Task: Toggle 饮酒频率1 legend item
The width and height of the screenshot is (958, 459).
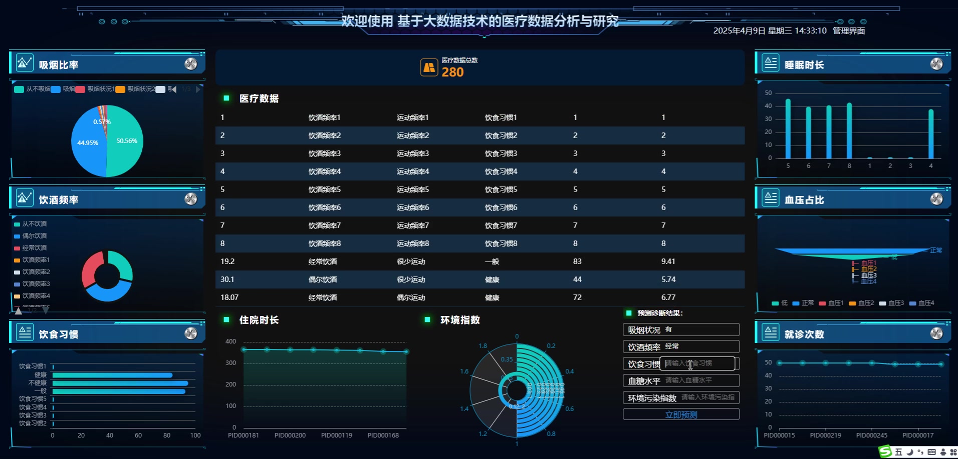Action: (32, 260)
